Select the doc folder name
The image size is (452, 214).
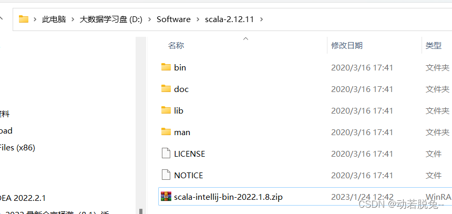click(x=181, y=89)
